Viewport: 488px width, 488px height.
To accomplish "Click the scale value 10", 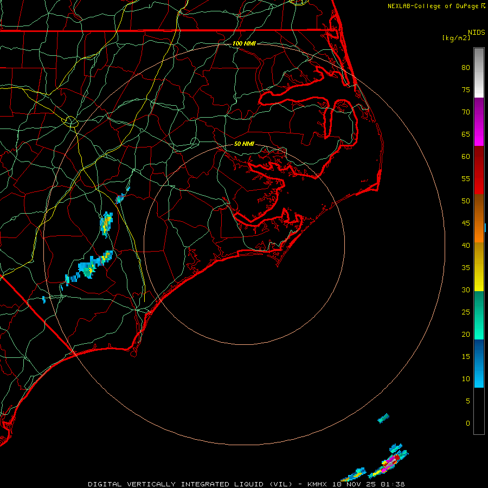I will [x=466, y=379].
